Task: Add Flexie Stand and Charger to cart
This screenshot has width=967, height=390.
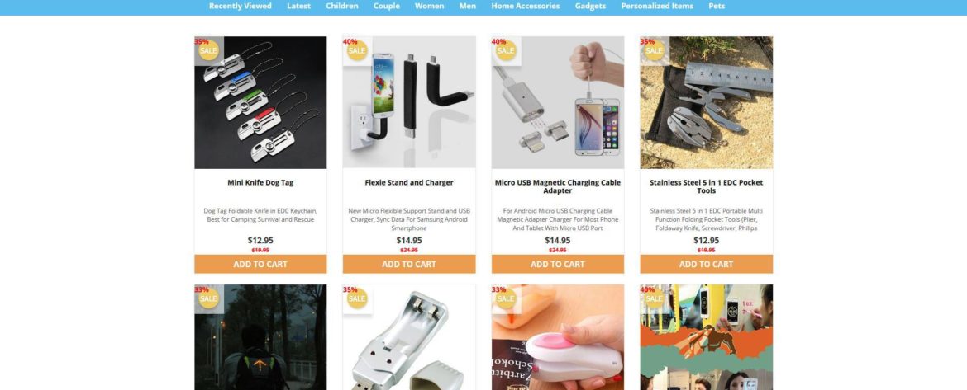Action: [x=409, y=264]
